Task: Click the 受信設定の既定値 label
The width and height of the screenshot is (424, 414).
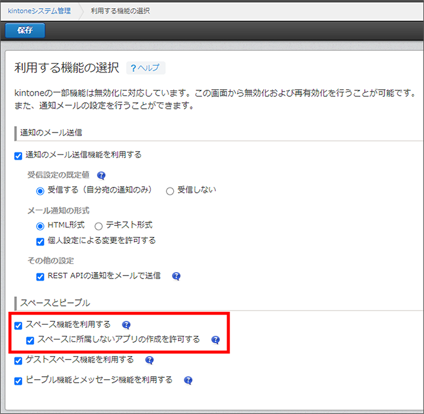Action: (x=59, y=175)
